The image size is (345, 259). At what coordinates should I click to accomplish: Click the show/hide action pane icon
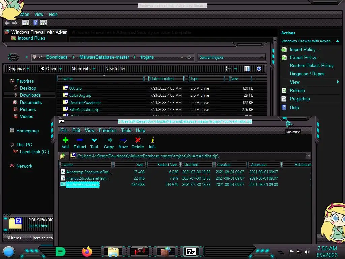[x=43, y=23]
